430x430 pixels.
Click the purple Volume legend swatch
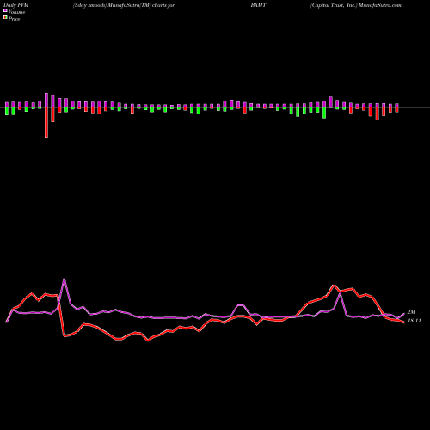tap(5, 10)
